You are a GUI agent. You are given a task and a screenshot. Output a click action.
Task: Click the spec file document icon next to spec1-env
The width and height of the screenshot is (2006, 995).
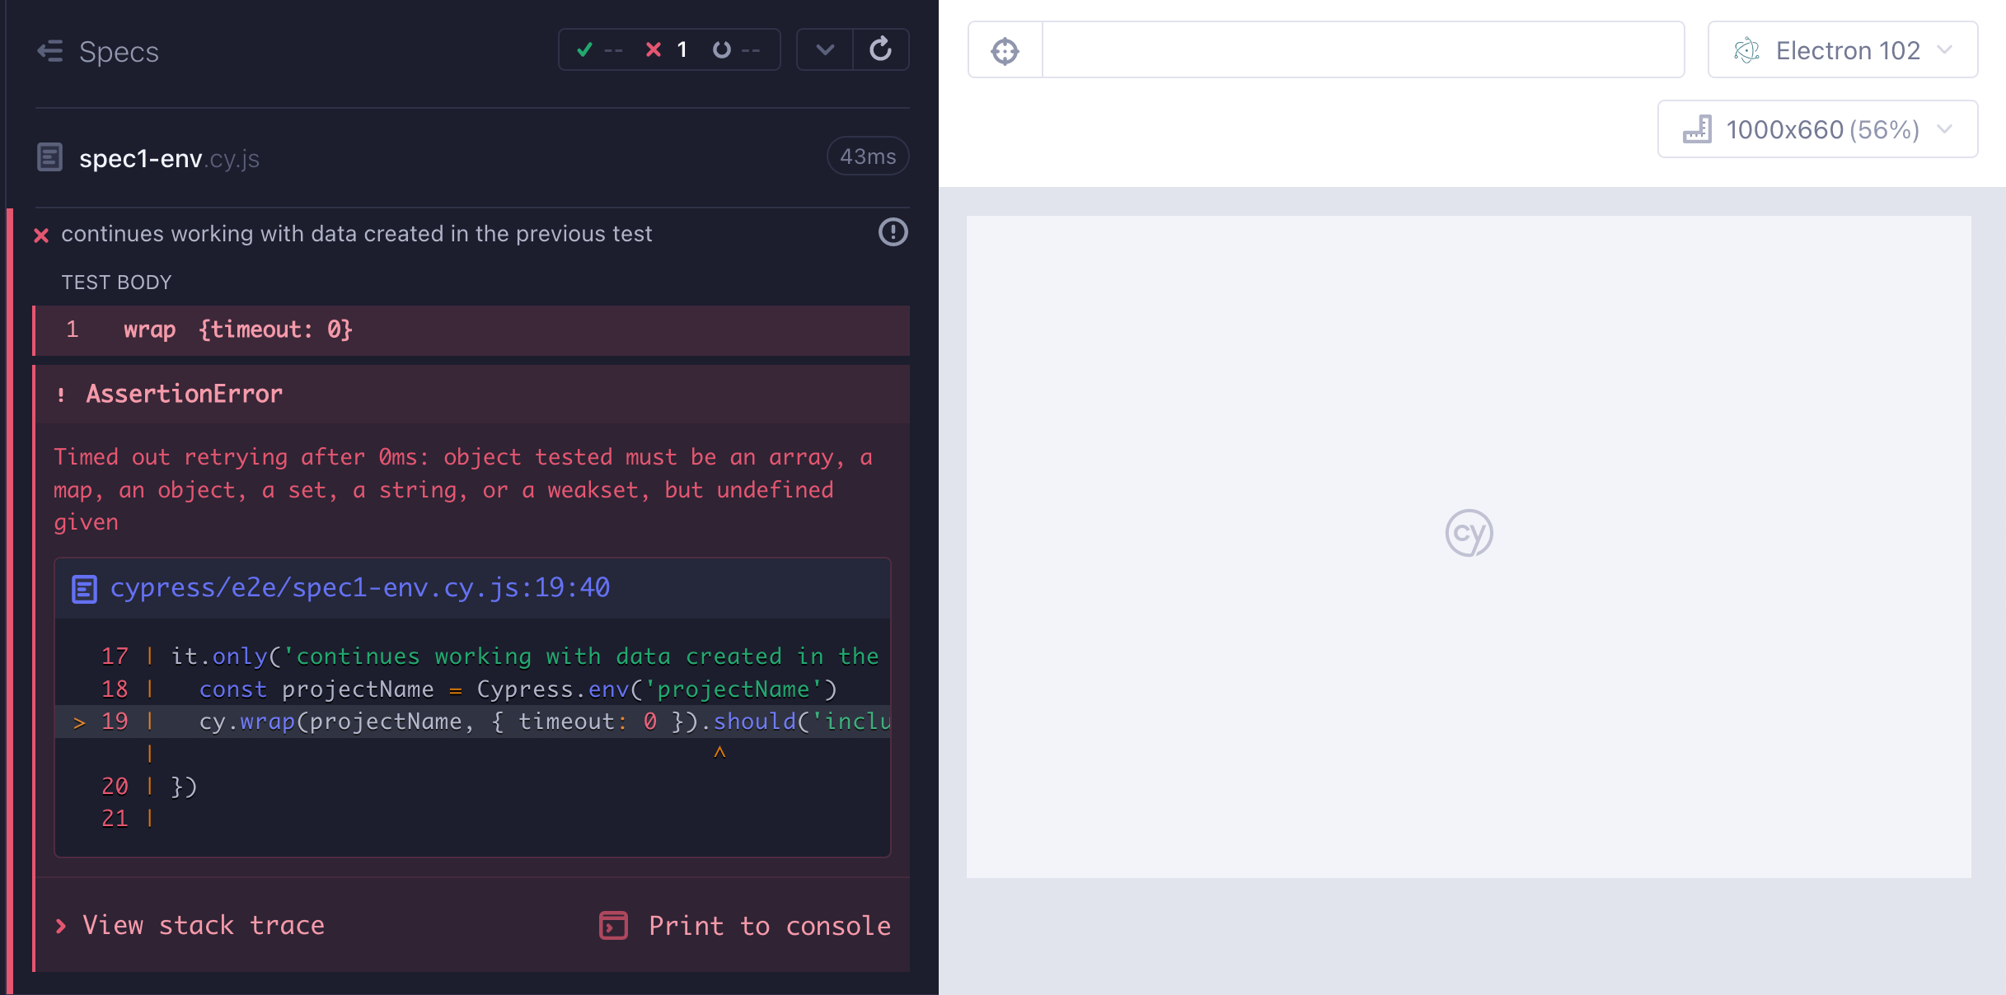pos(49,156)
